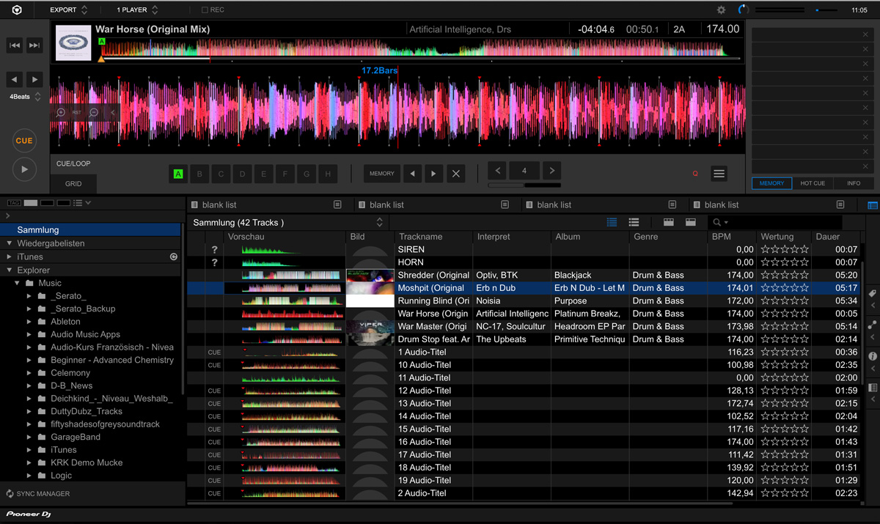Jump to the next track with skip-forward icon
The height and width of the screenshot is (524, 880).
pyautogui.click(x=34, y=45)
